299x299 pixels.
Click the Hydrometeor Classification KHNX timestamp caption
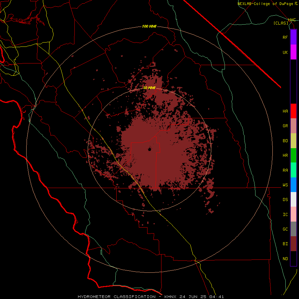click(150, 297)
